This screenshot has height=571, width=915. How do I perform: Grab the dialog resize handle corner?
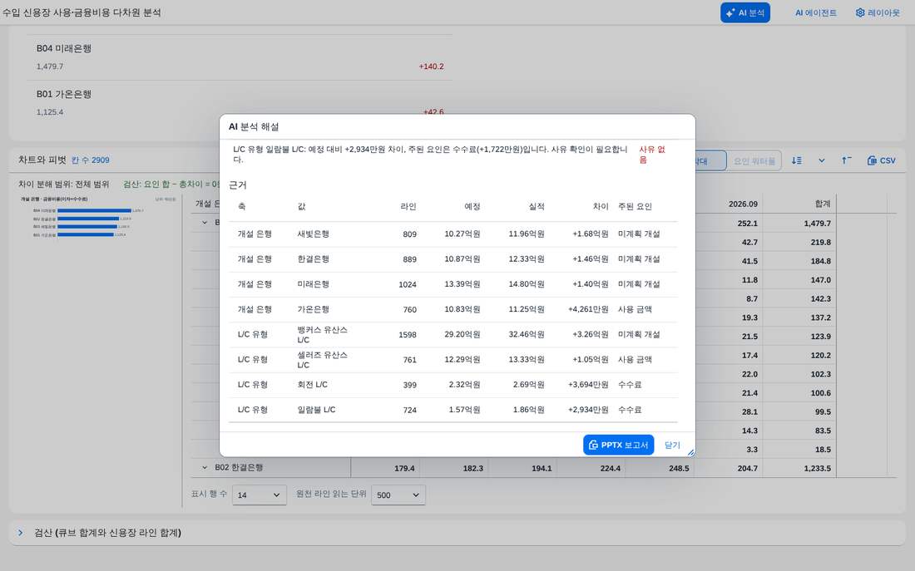[x=691, y=452]
